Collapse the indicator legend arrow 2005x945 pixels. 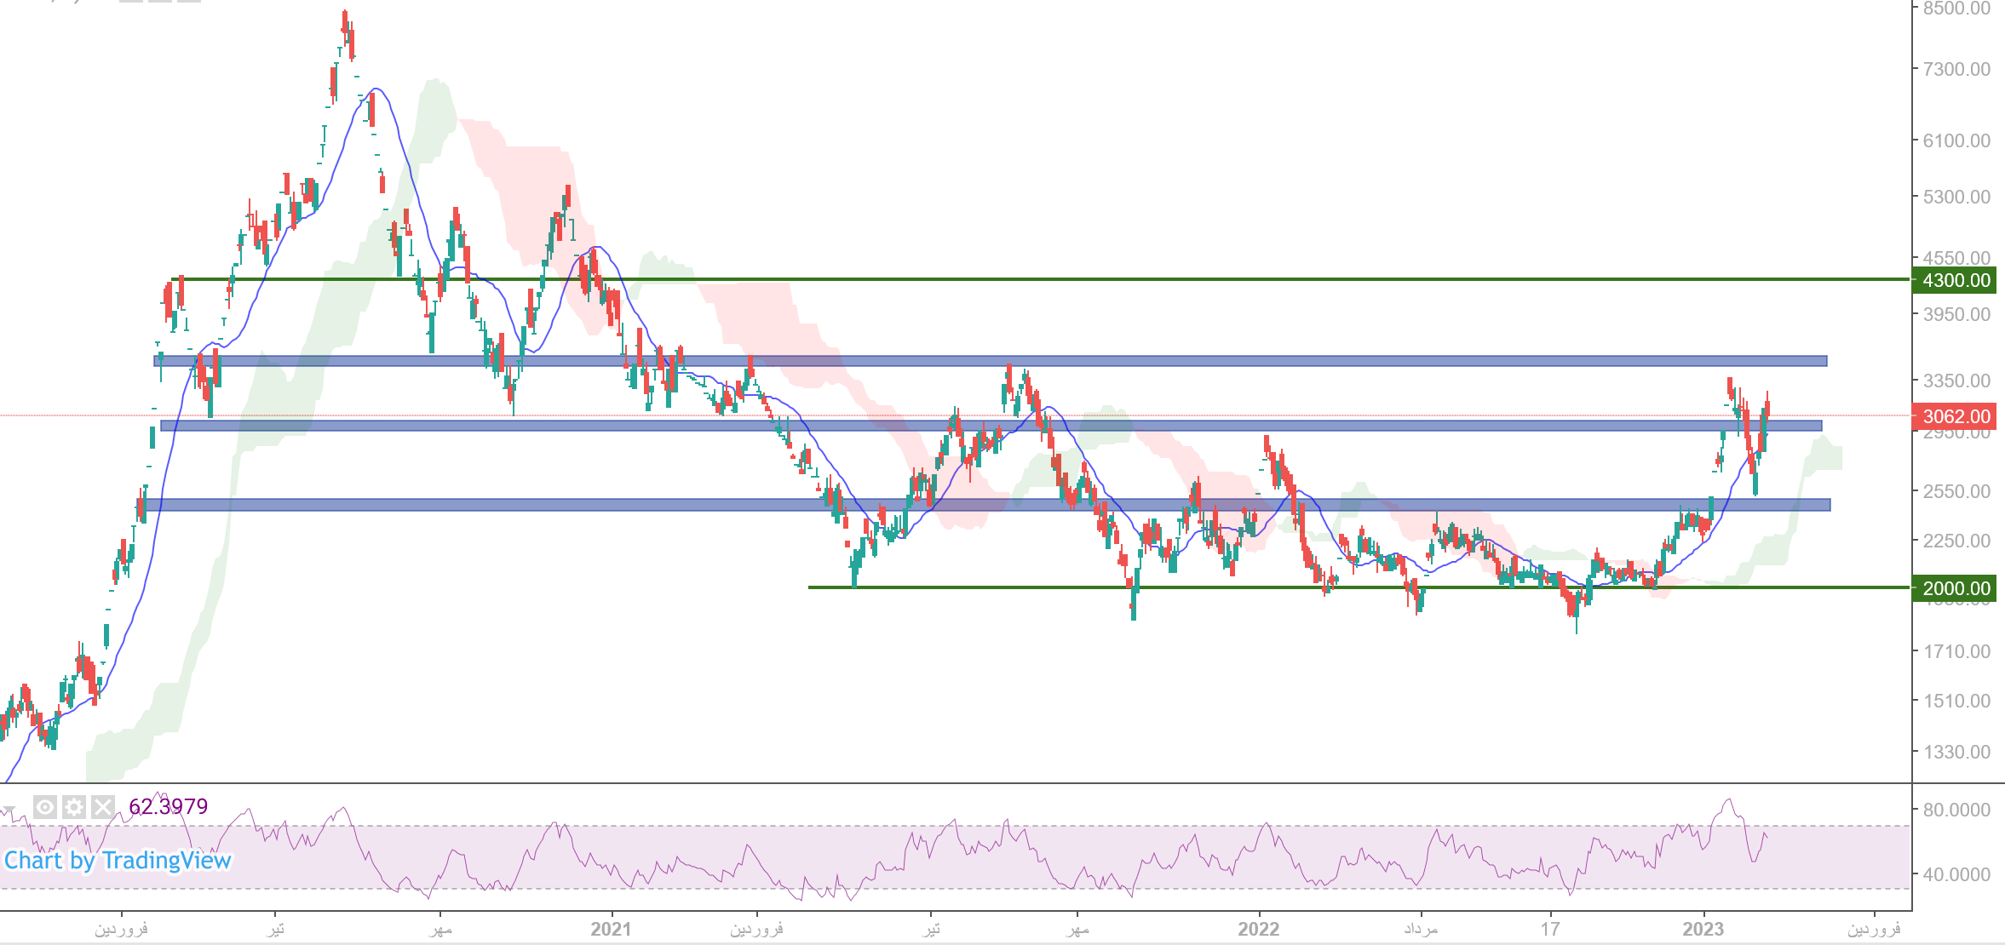[9, 810]
